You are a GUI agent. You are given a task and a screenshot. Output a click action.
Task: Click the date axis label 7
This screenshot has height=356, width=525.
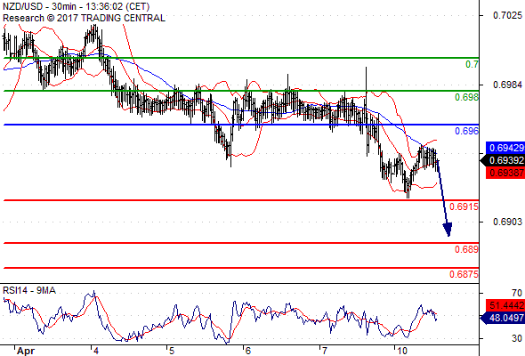tap(324, 351)
